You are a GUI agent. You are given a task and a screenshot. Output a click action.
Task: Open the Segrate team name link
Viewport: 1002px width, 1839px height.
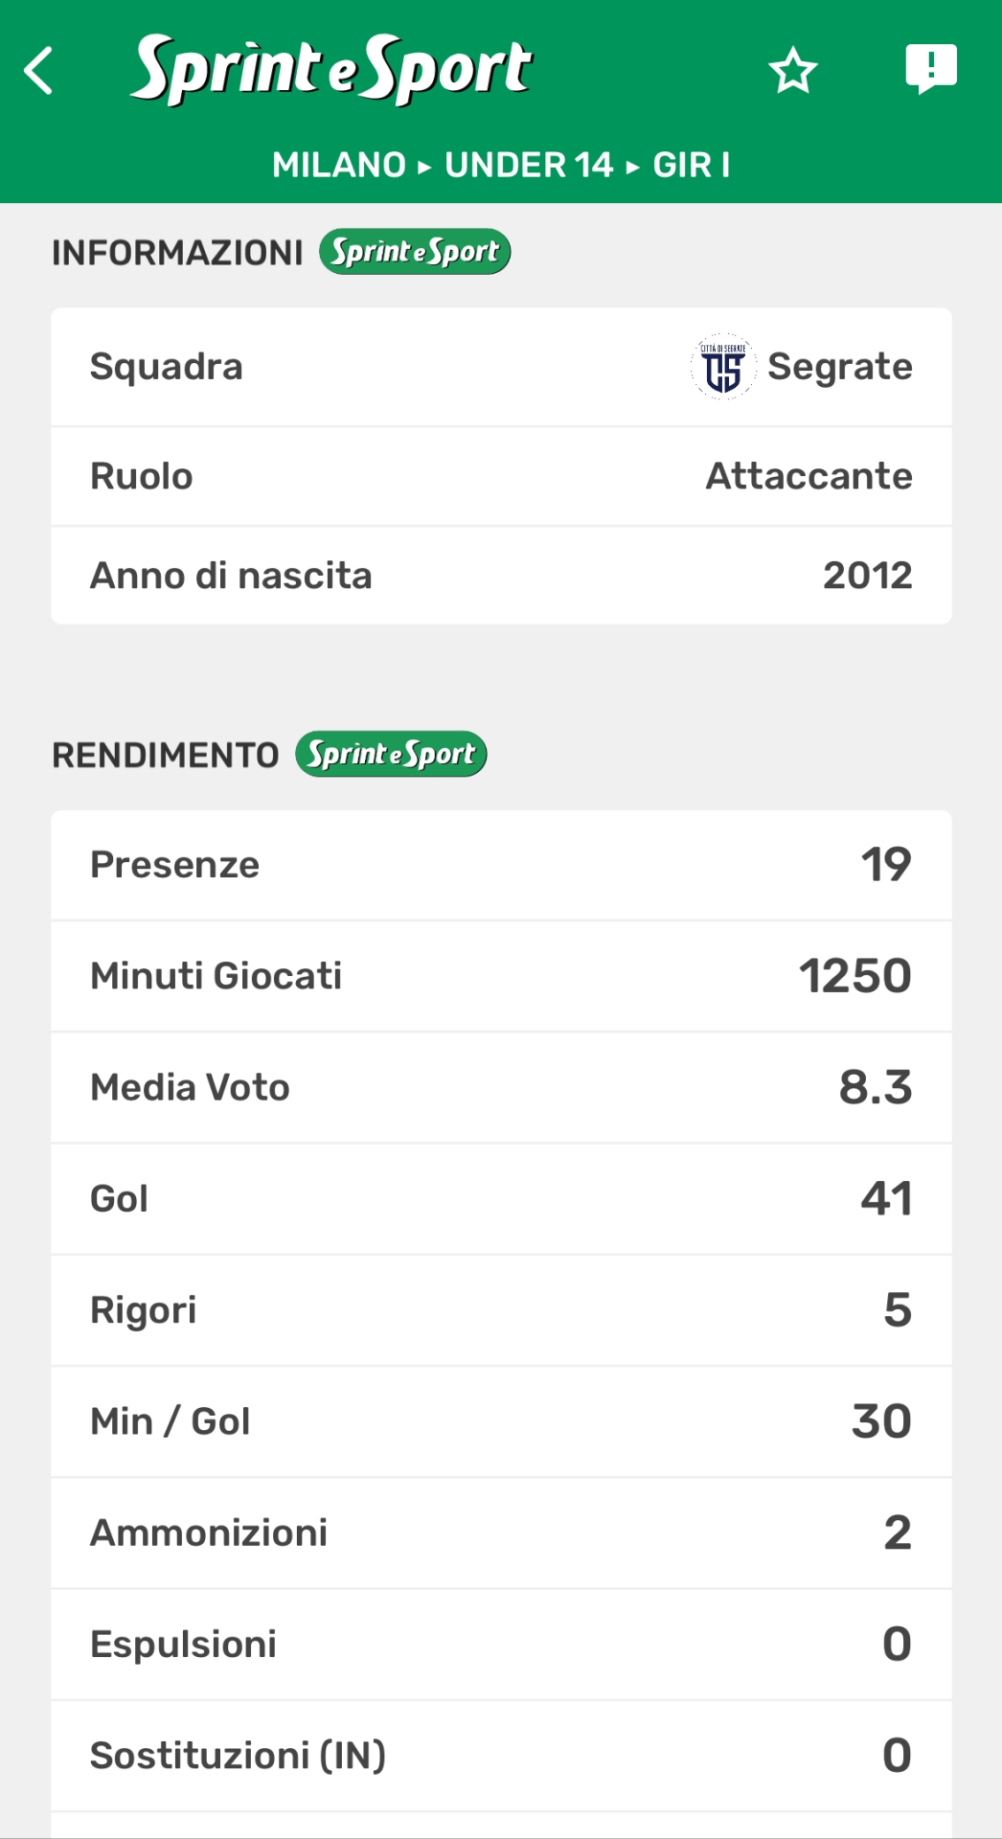point(839,367)
